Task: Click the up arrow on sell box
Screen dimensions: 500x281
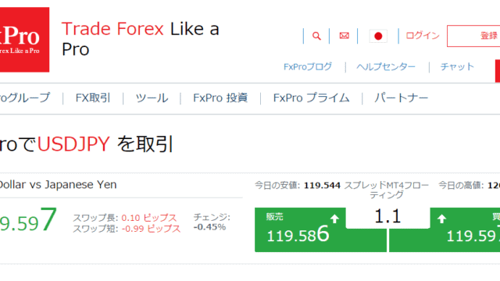Action: tap(334, 219)
